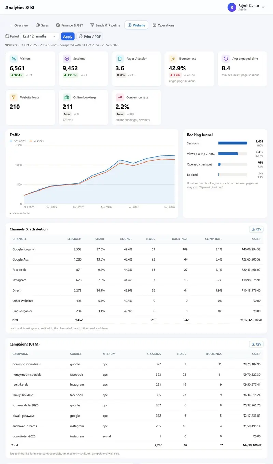The height and width of the screenshot is (464, 273).
Task: Click the Conversion rate trend icon
Action: pos(119,97)
